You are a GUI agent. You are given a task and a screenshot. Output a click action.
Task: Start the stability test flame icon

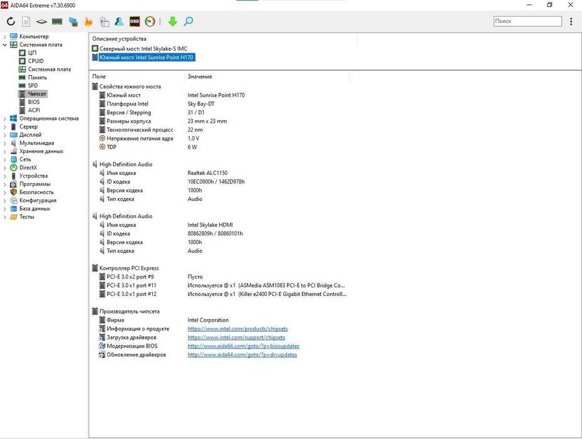click(x=88, y=21)
